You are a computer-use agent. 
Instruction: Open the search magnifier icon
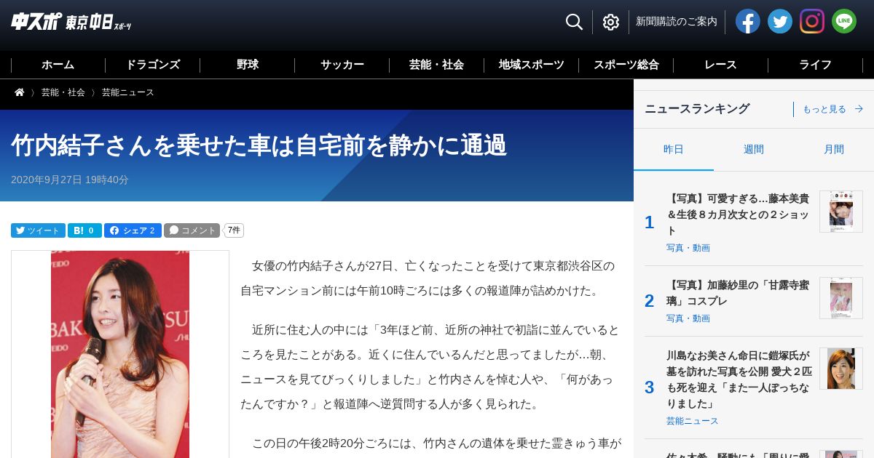[x=574, y=22]
